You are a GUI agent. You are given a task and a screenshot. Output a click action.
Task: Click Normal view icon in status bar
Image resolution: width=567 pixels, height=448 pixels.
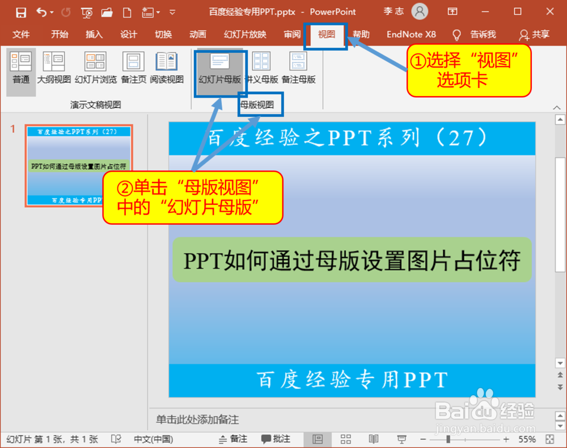point(318,439)
